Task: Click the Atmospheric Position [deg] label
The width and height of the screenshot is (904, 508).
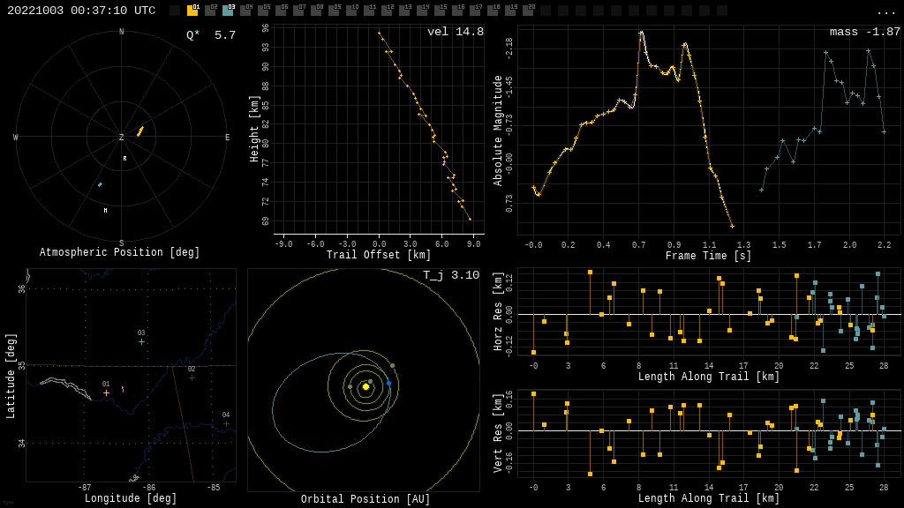Action: click(x=119, y=252)
